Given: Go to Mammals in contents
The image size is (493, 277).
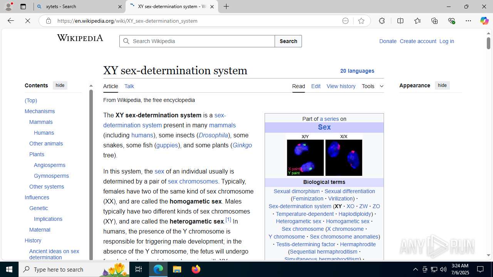Looking at the screenshot, I should point(41,122).
